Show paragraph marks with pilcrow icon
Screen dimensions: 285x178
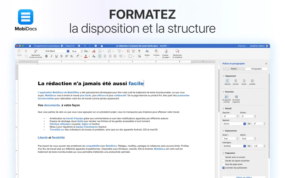tap(139, 51)
